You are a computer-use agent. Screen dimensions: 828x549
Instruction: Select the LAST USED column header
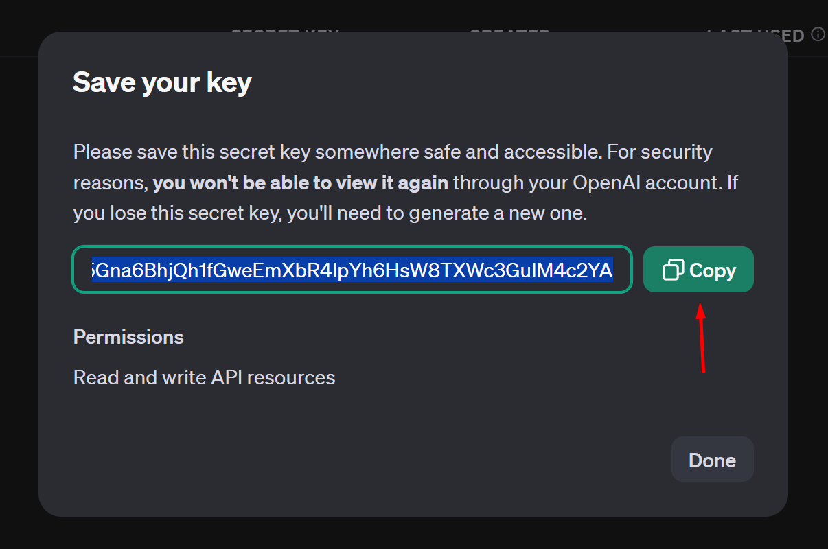click(x=755, y=34)
